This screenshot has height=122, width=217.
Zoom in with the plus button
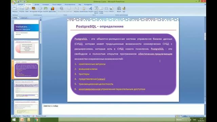point(202,116)
